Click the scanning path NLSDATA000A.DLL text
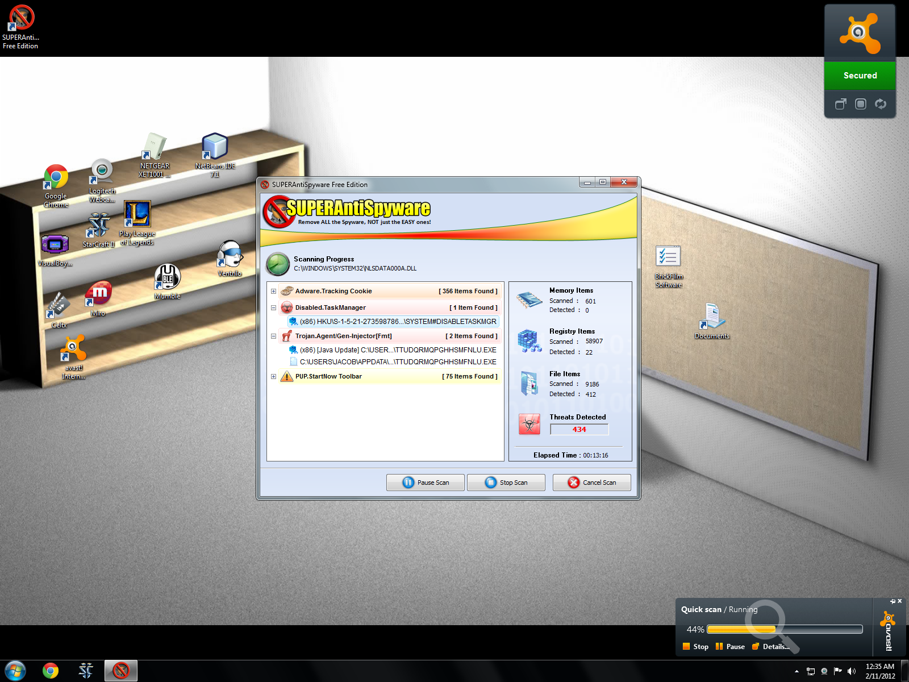909x682 pixels. [x=355, y=269]
